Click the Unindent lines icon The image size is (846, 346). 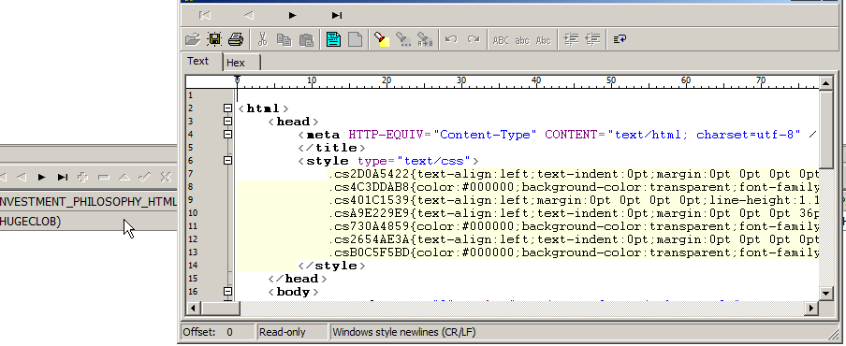click(592, 38)
